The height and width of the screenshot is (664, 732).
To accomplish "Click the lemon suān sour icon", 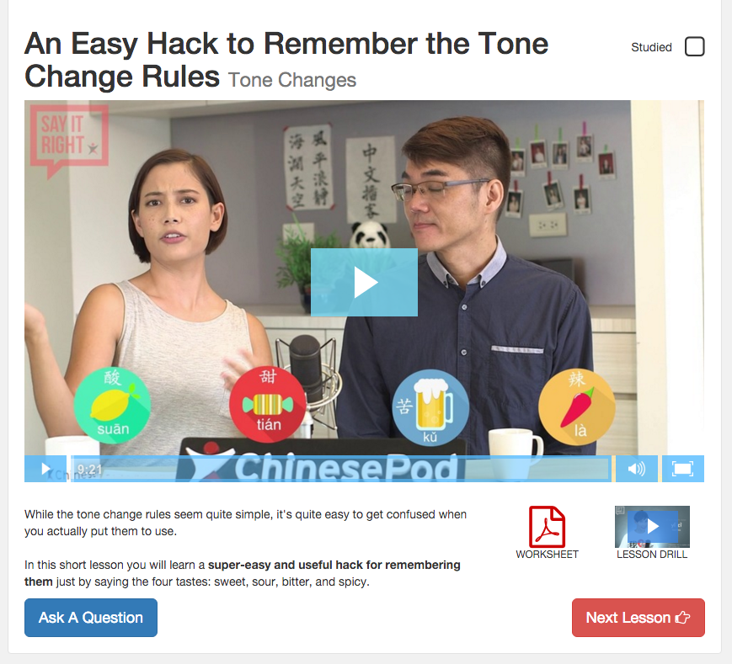I will pyautogui.click(x=113, y=405).
